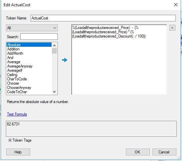Select 'AddMonth' in the function list

[29, 53]
